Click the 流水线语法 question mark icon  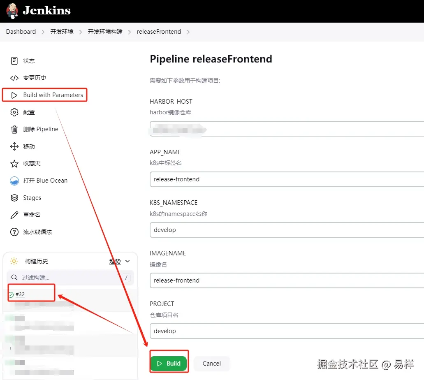(x=14, y=232)
